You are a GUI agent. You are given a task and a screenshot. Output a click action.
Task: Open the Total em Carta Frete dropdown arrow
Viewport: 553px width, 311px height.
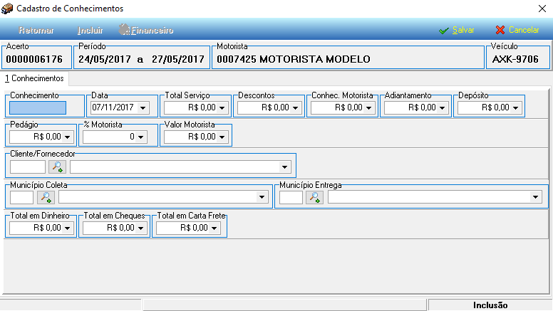coord(214,228)
